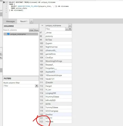Click Show columns button
This screenshot has height=126, width=123.
[x=36, y=30]
